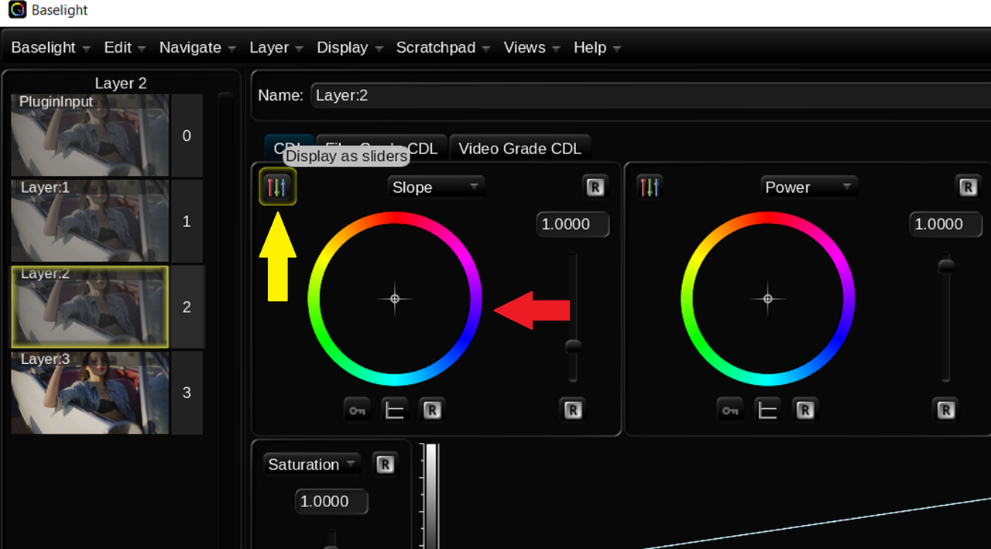Open the Display menu
Screen dimensions: 991x549
[x=350, y=47]
